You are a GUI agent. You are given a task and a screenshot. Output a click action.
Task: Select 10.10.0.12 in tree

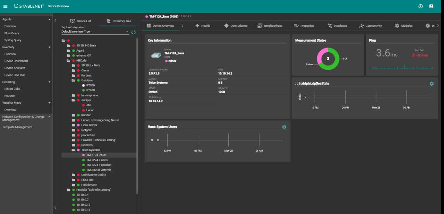click(83, 205)
